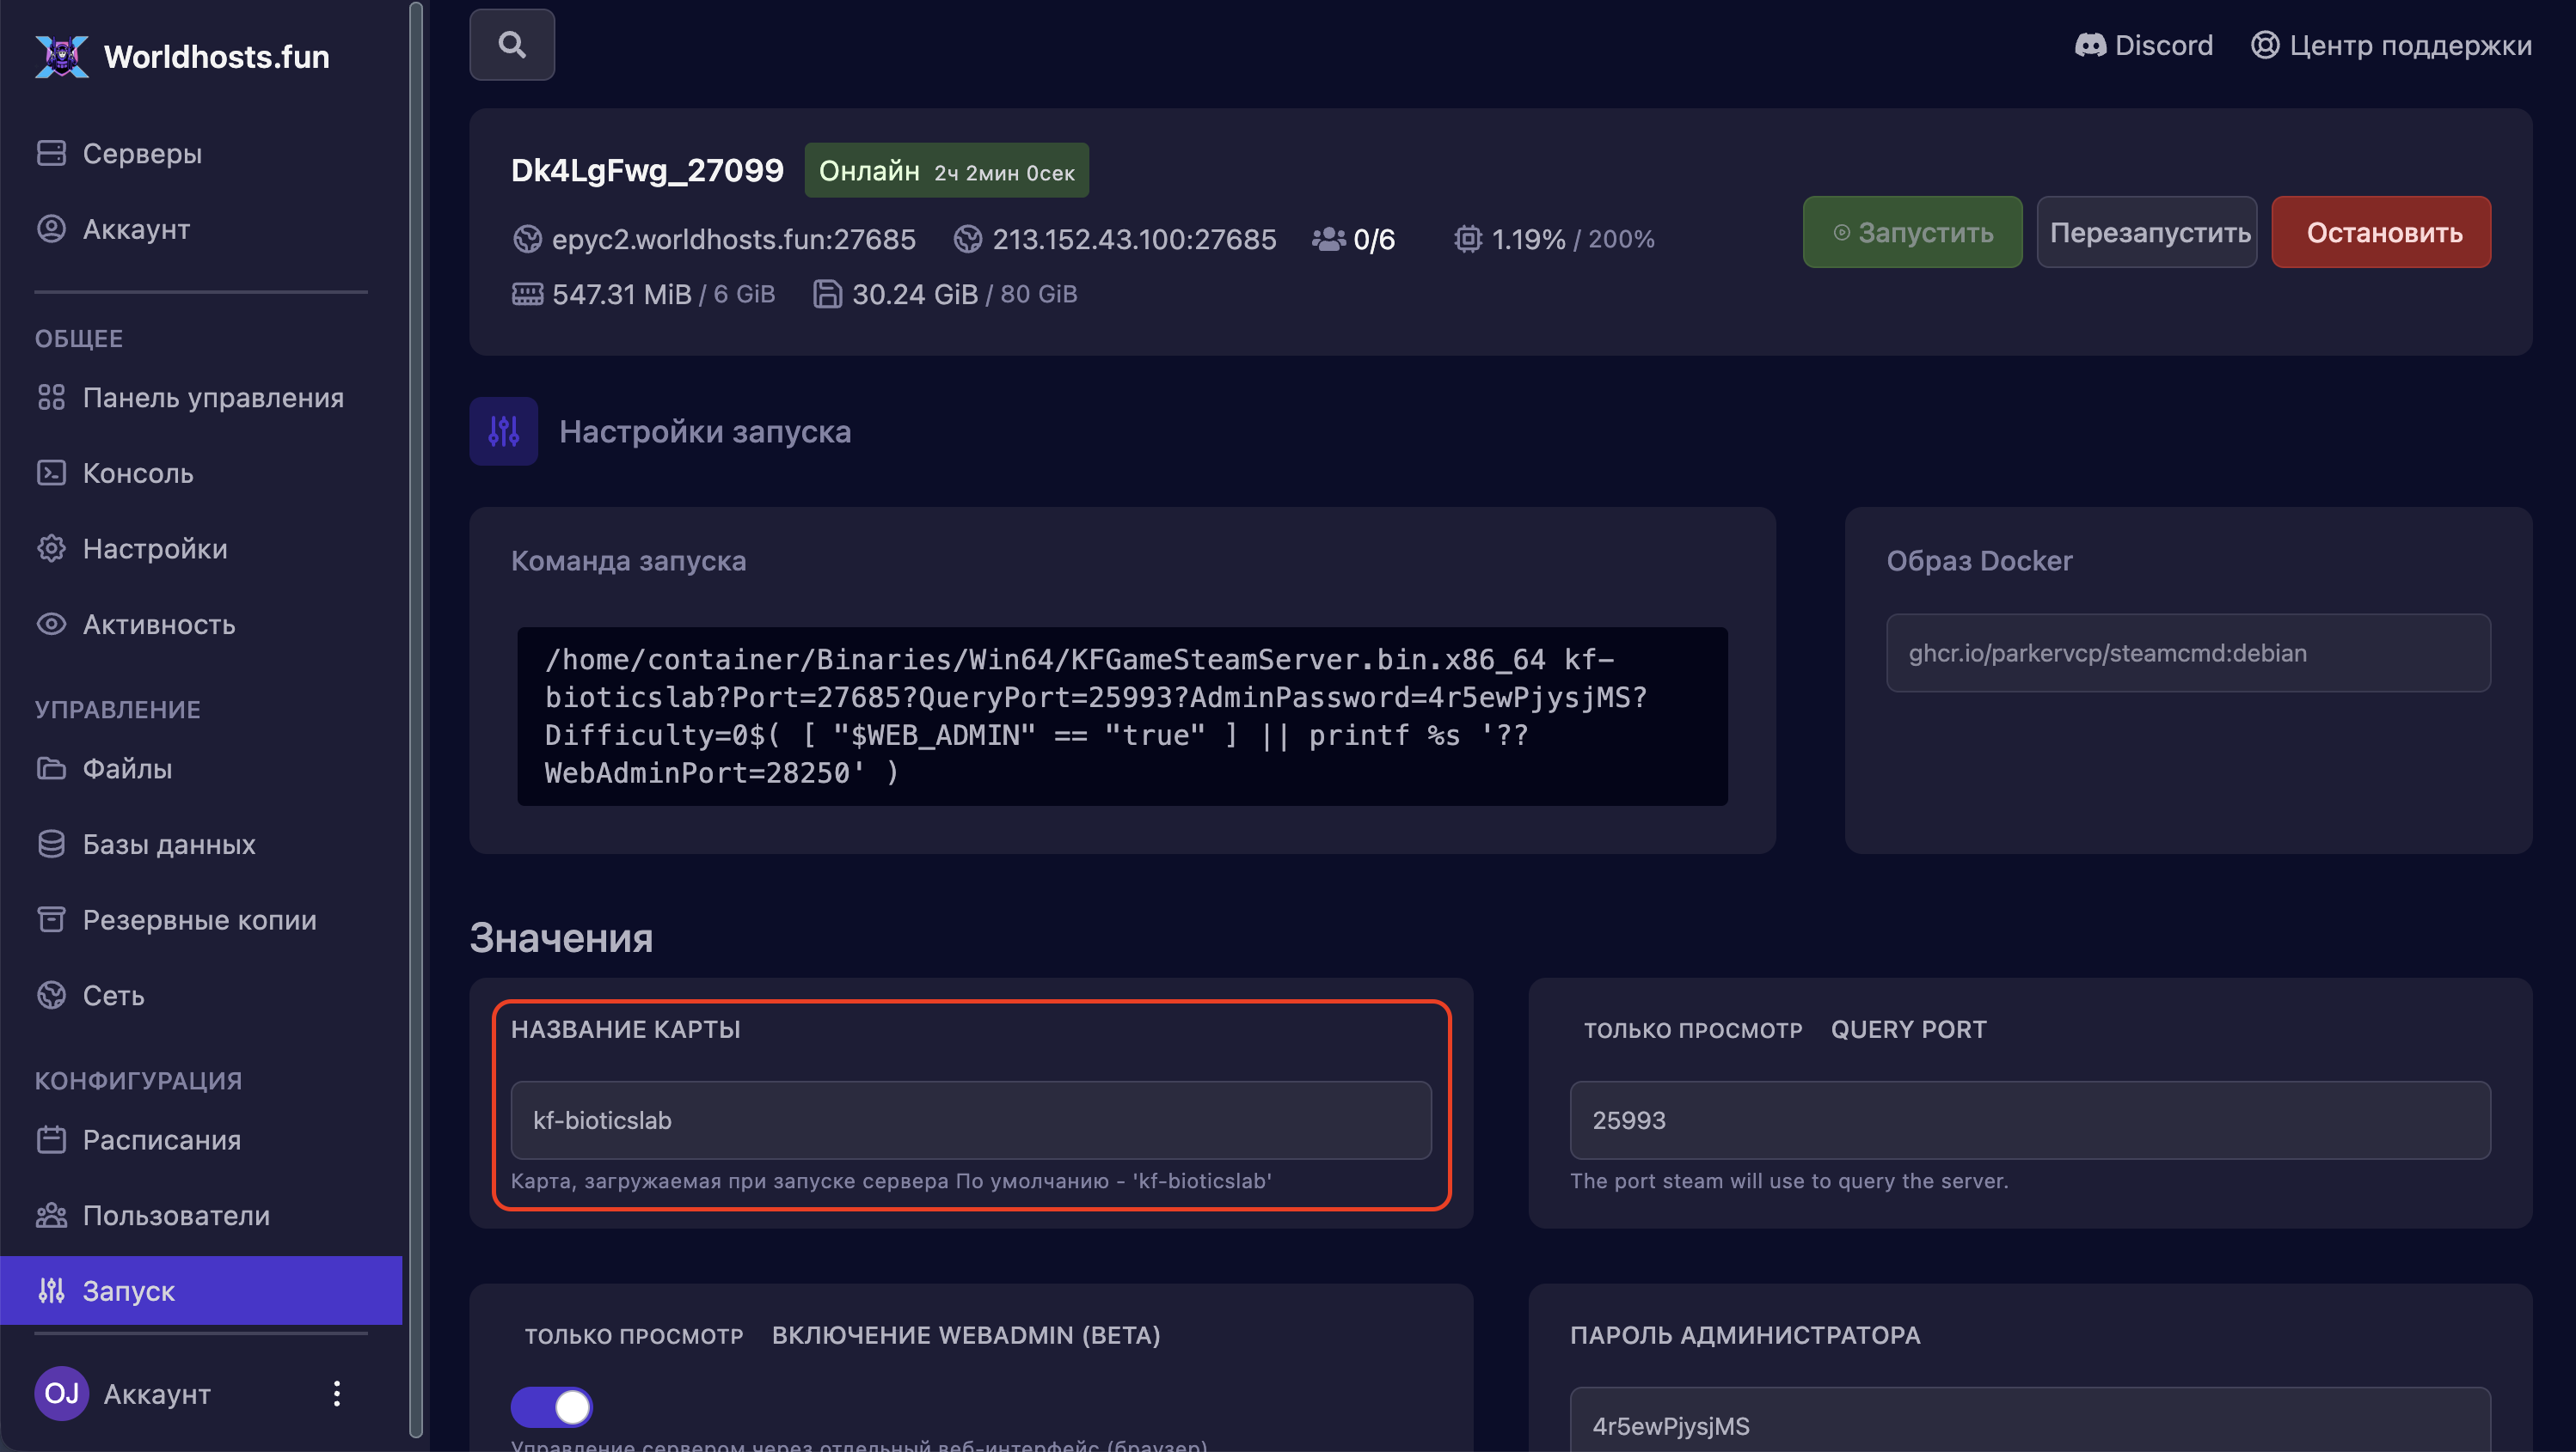Toggle the WebAdmin enable switch

(x=551, y=1406)
